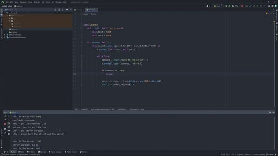The image size is (278, 156).
Task: Open the Refactor menu
Action: [36, 2]
